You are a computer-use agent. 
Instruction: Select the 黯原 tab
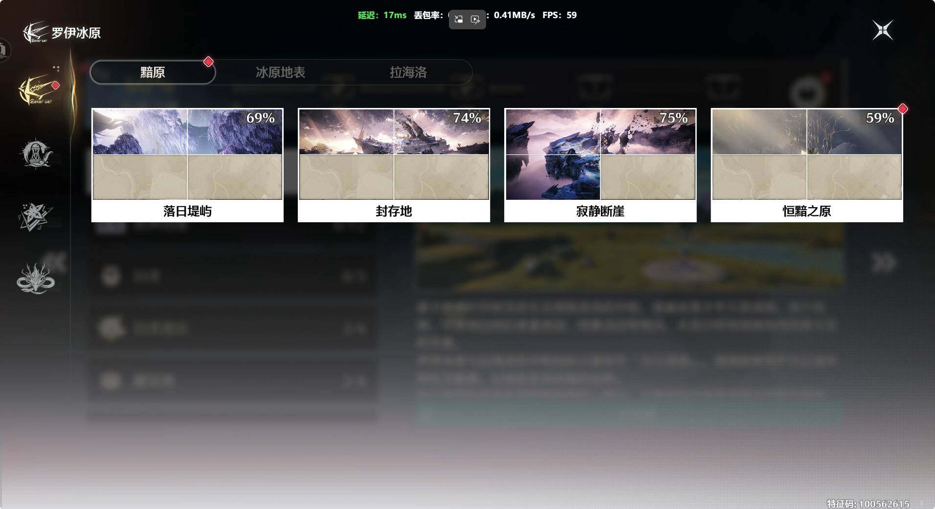click(153, 72)
